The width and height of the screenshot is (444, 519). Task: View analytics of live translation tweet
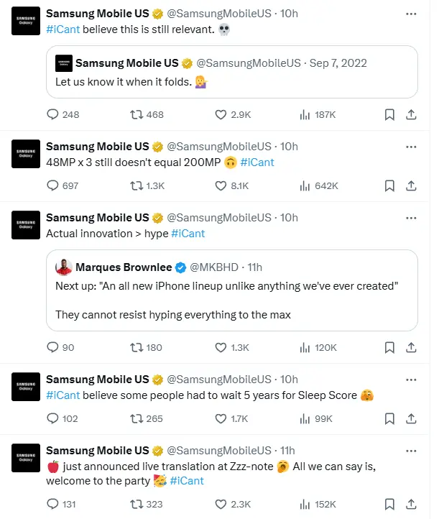click(x=304, y=504)
